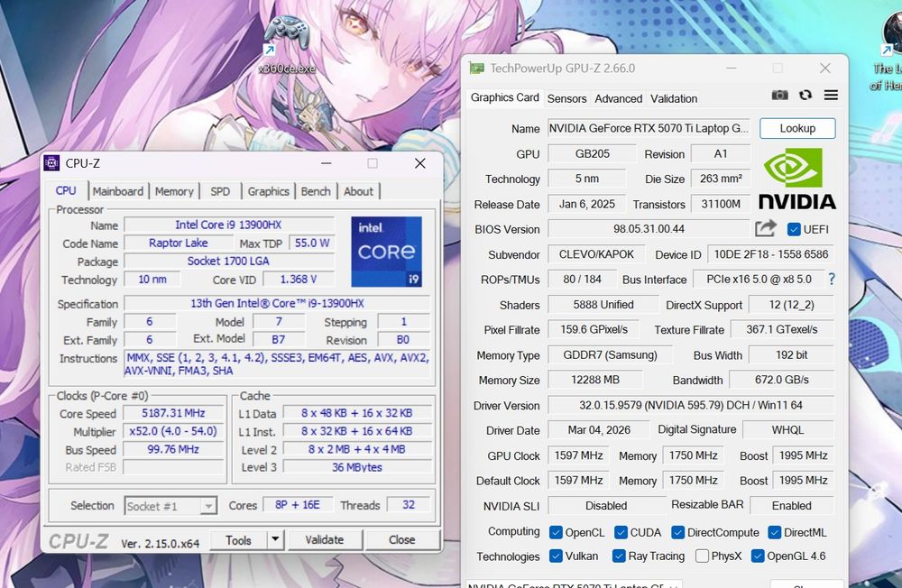Switch to the Memory tab in CPU-Z
This screenshot has width=902, height=588.
click(174, 191)
